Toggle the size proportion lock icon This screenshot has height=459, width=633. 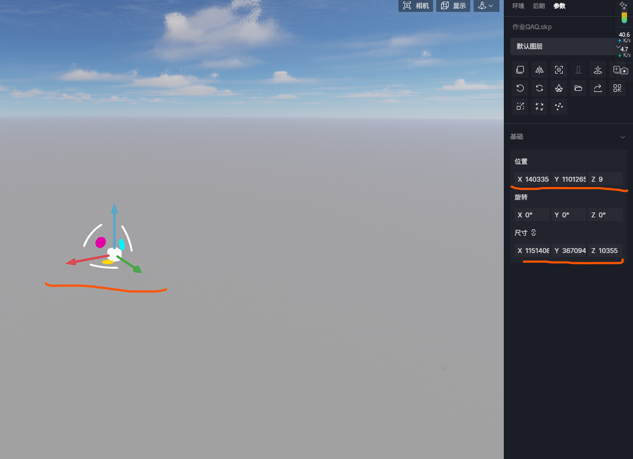pos(534,232)
